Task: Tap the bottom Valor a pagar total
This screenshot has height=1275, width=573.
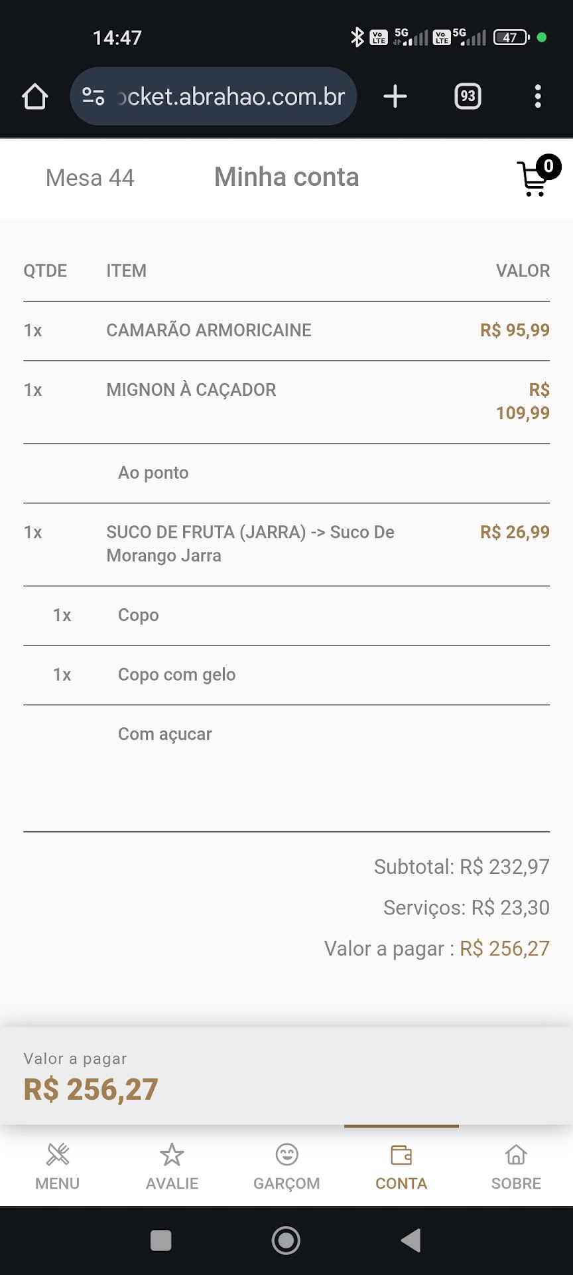Action: [91, 1089]
